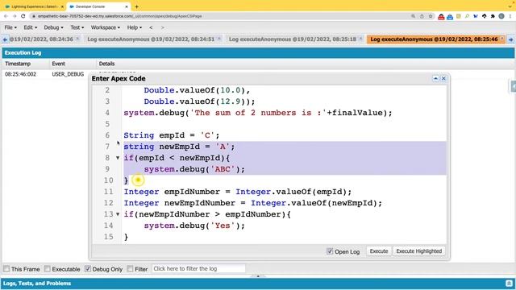Image resolution: width=516 pixels, height=290 pixels.
Task: Collapse the if block at line 13
Action: [118, 214]
